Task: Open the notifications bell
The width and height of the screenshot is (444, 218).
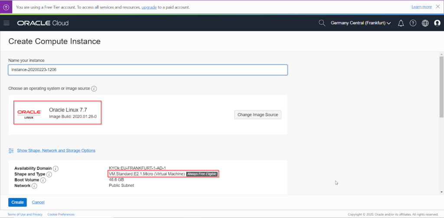Action: point(401,23)
